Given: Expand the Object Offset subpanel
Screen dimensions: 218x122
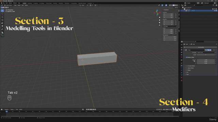Looking at the screenshot, I should coord(186,68).
